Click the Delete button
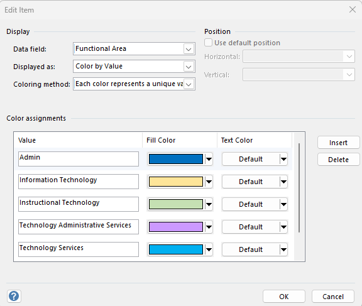362x306 pixels. point(339,160)
